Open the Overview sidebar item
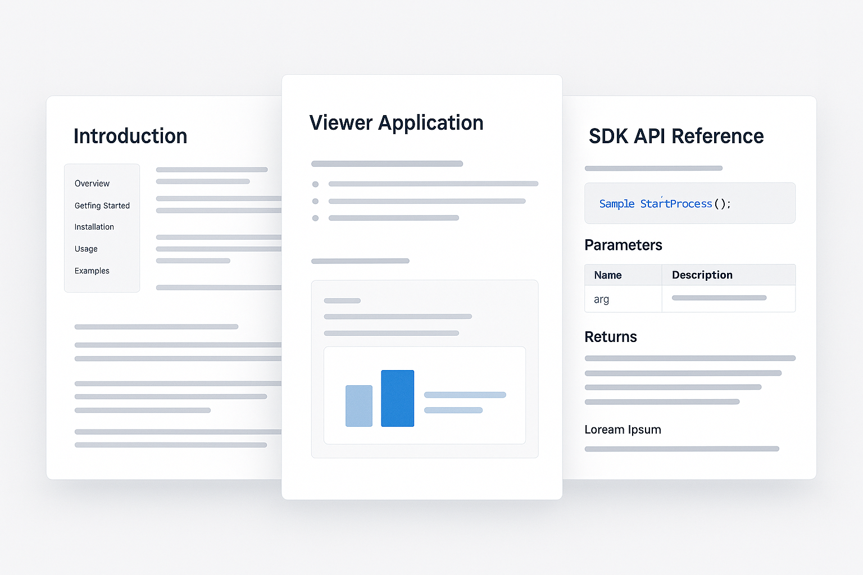The width and height of the screenshot is (863, 575). pyautogui.click(x=92, y=184)
